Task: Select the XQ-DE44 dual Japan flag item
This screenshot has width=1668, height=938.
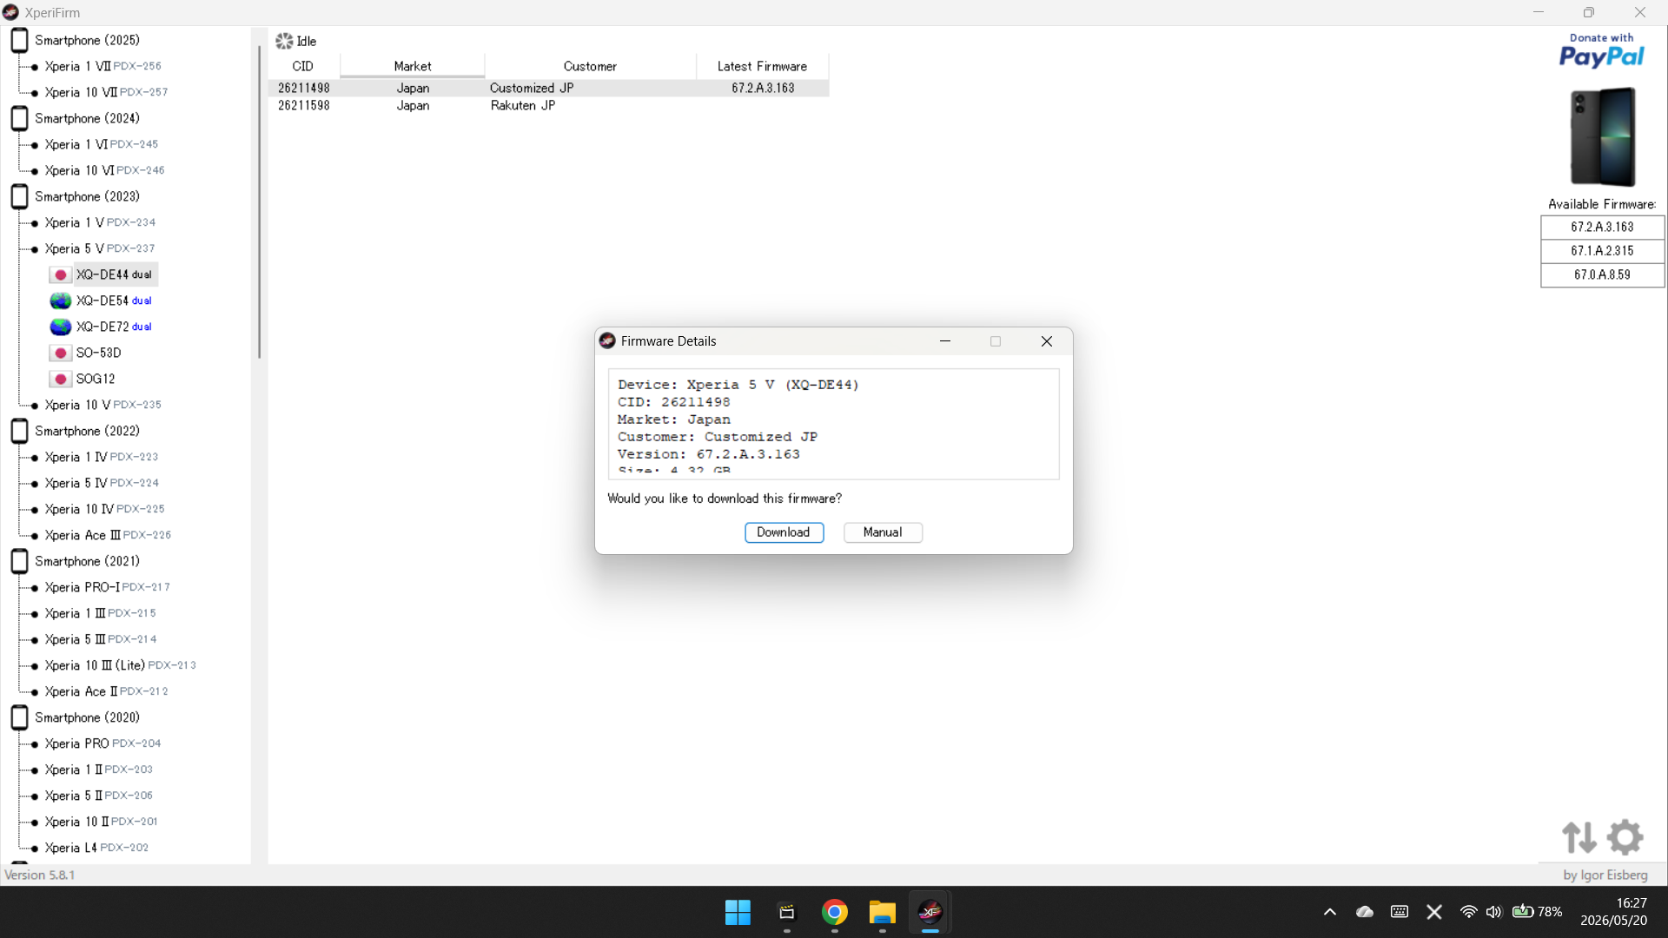Action: (x=103, y=274)
